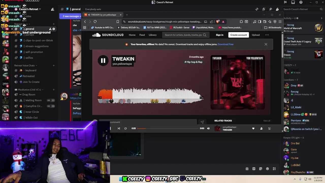The width and height of the screenshot is (325, 183).
Task: Open the SoundCloud three-dot more menu
Action: 267,35
